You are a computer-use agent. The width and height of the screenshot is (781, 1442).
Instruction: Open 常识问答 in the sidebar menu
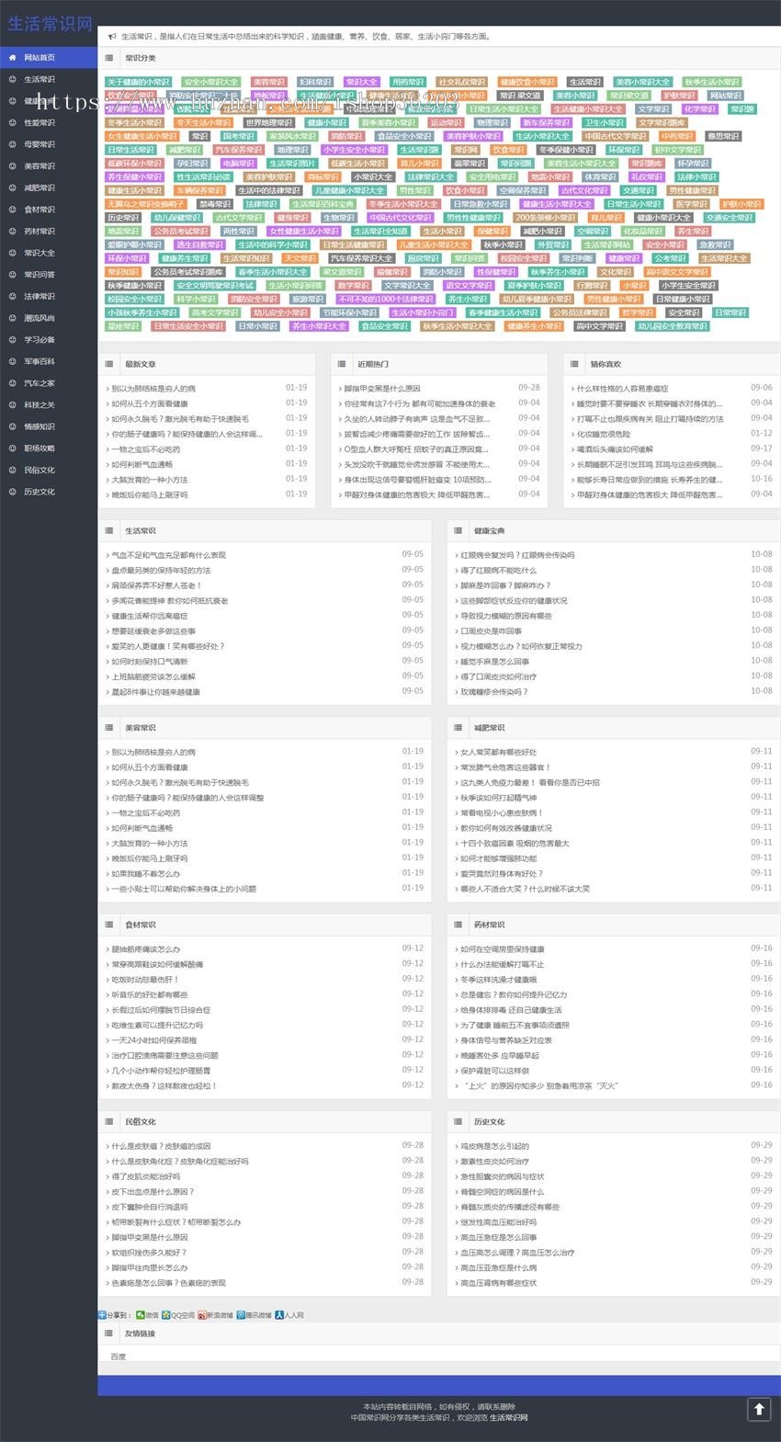coord(40,275)
